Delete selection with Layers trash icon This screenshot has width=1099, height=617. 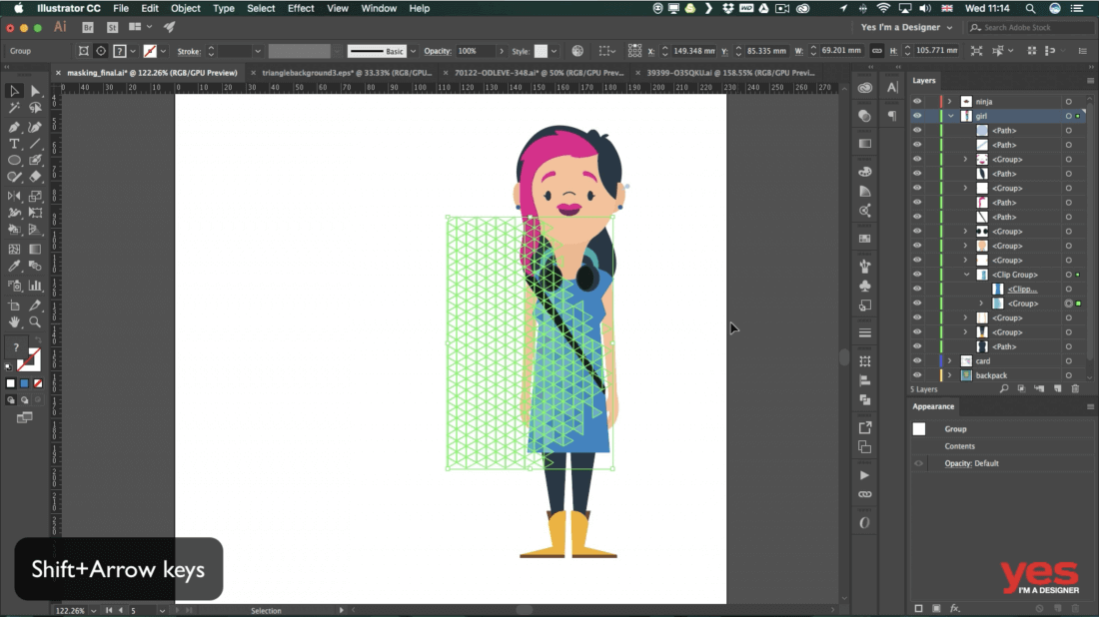[x=1075, y=388]
